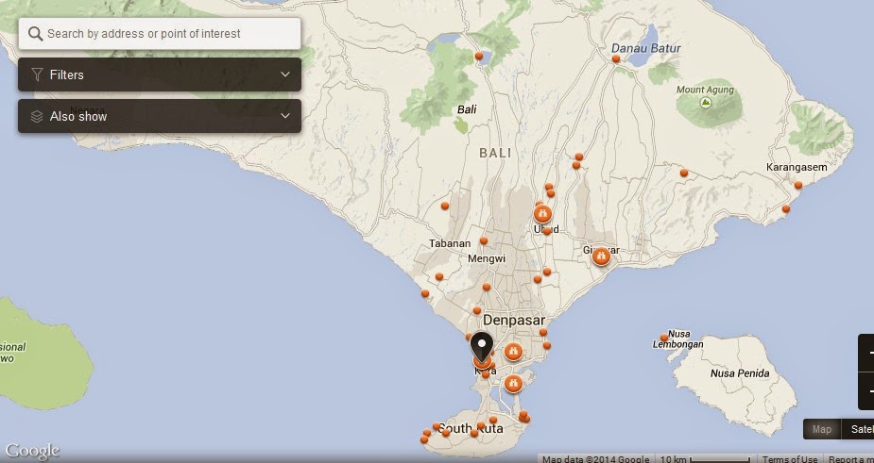This screenshot has height=463, width=874.
Task: Click the Danau Batur label
Action: [646, 48]
